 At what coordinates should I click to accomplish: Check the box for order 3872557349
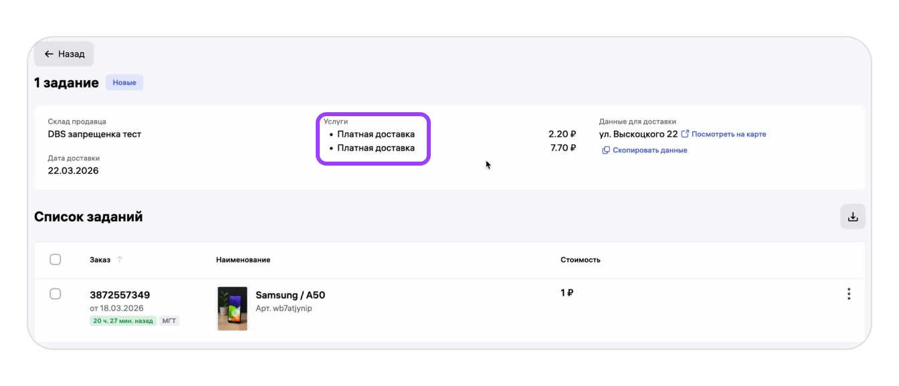56,294
